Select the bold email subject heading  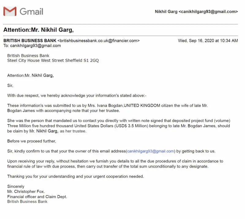tap(39, 30)
